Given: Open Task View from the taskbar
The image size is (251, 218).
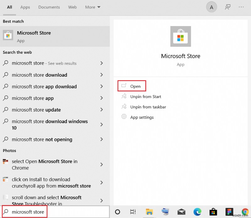Looking at the screenshot, I should 133,212.
